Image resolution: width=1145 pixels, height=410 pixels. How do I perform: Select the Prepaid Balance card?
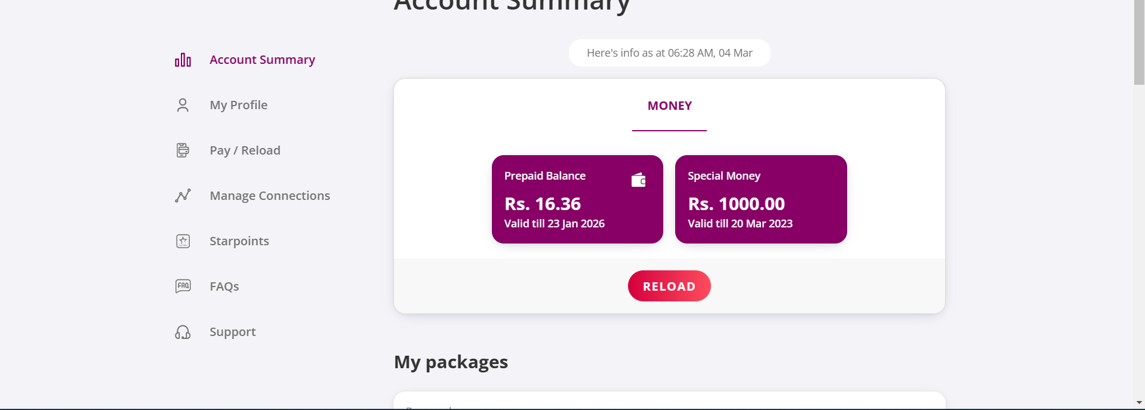pos(577,199)
